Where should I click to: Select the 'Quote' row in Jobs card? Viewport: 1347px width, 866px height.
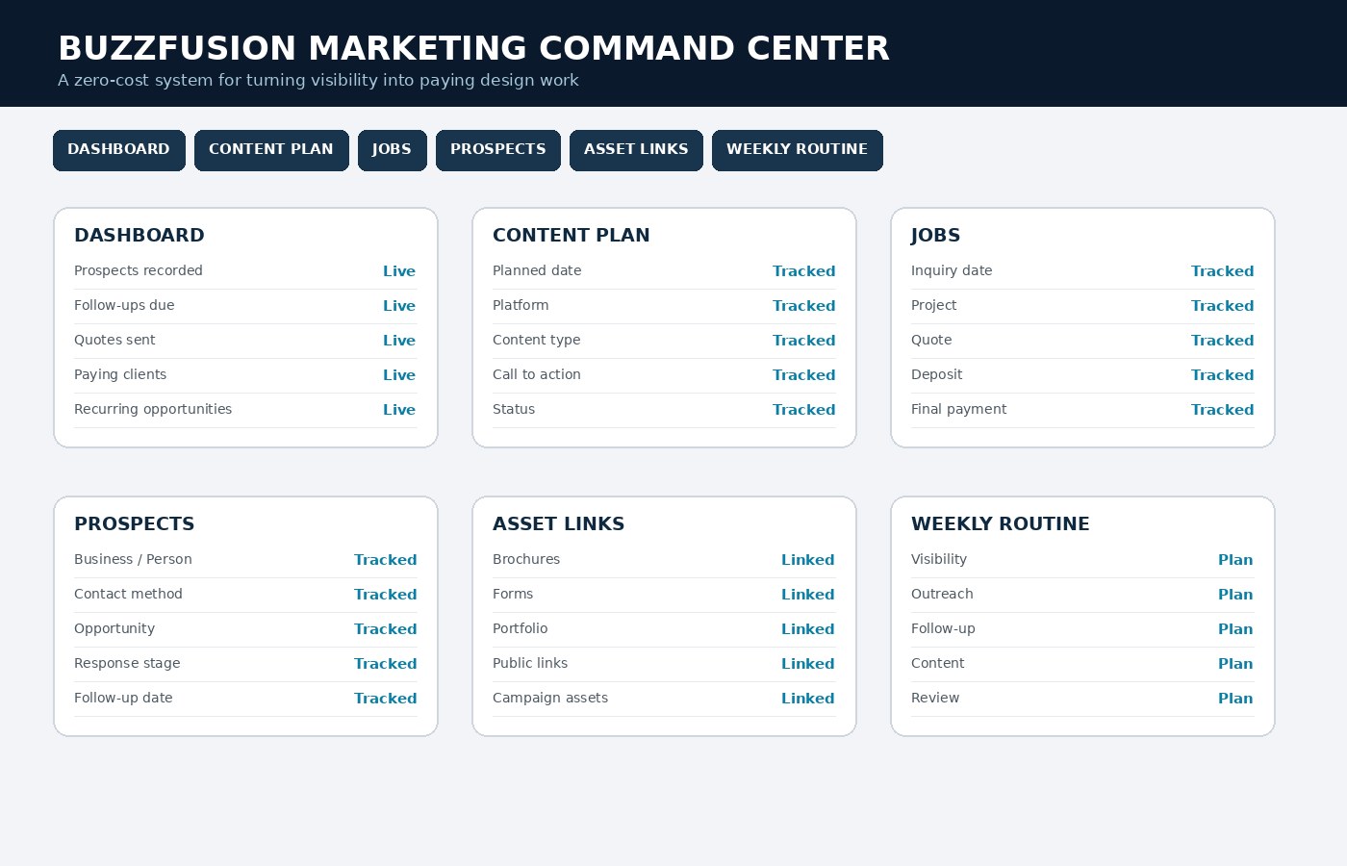pyautogui.click(x=1082, y=341)
